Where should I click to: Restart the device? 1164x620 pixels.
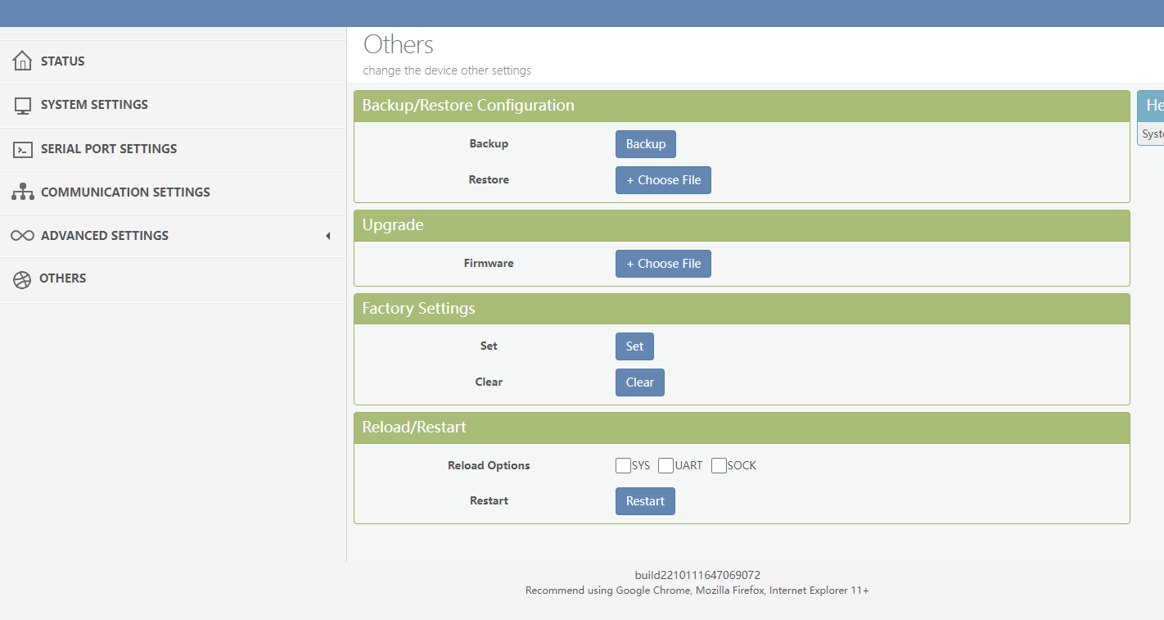coord(645,501)
